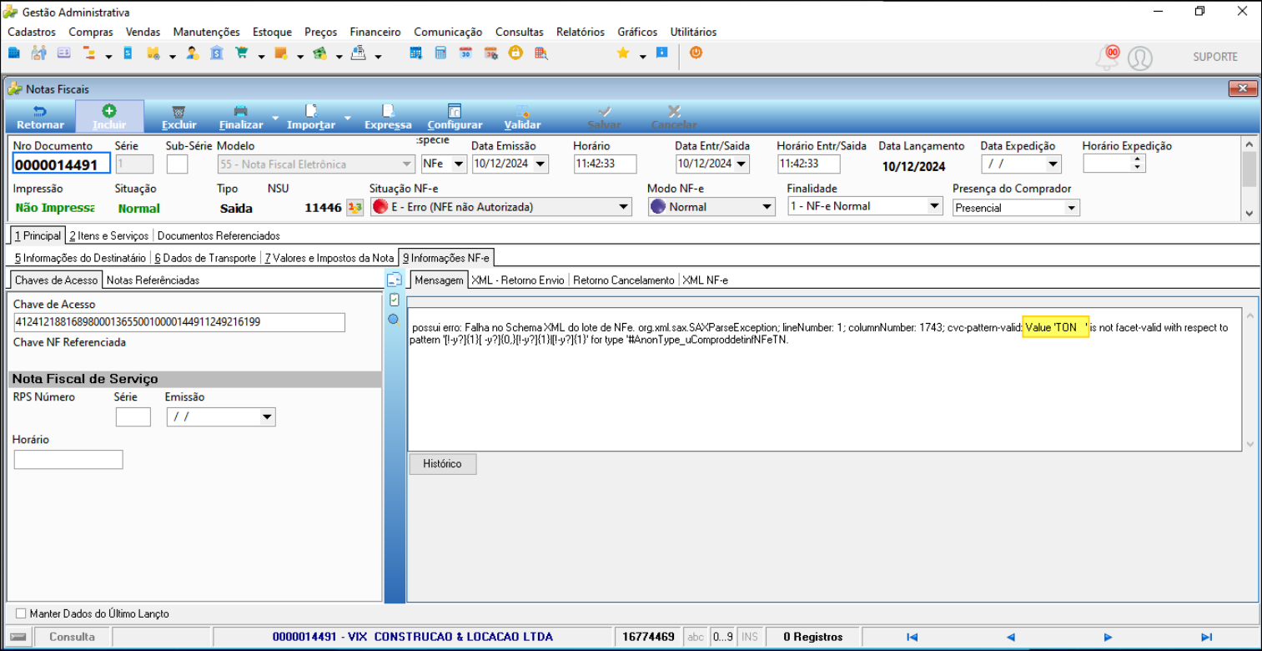Toggle Manter Dados do Último Lançto checkbox
Image resolution: width=1262 pixels, height=651 pixels.
[22, 613]
